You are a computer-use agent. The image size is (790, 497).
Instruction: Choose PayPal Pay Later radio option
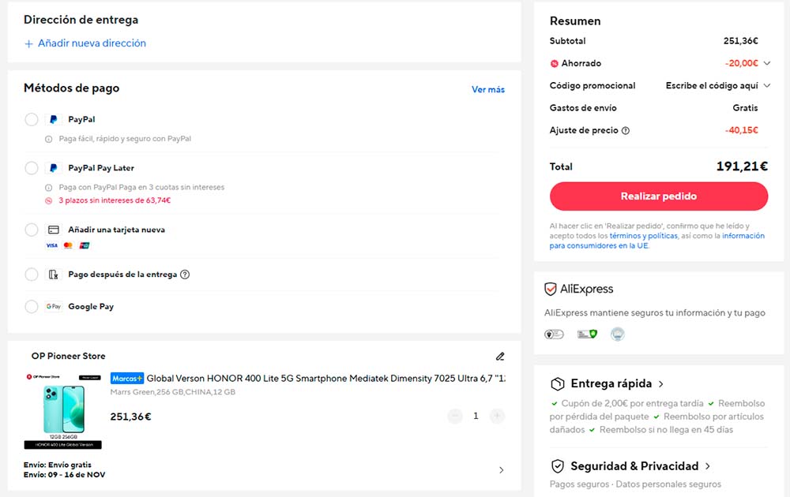click(32, 168)
